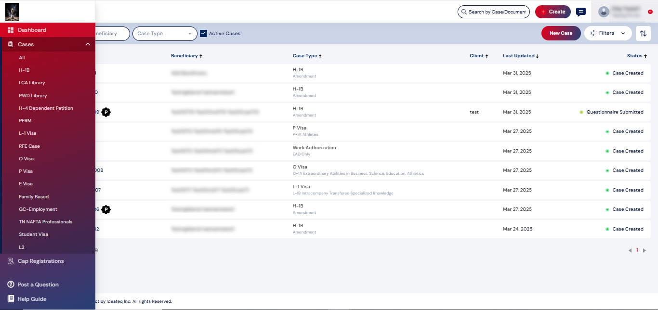This screenshot has height=310, width=658.
Task: Click O Visa O-1A case type cell
Action: point(358,170)
